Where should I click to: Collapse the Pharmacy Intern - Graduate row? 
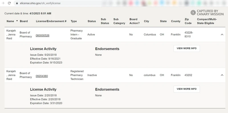(x=222, y=35)
